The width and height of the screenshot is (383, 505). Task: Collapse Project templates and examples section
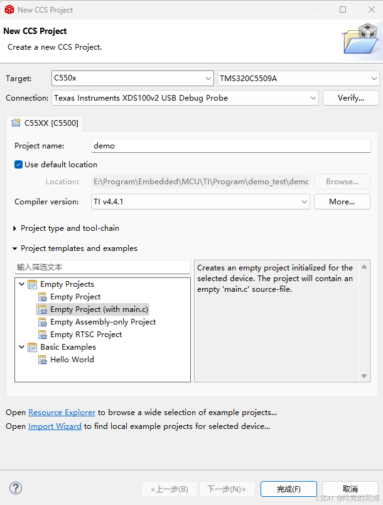click(14, 248)
